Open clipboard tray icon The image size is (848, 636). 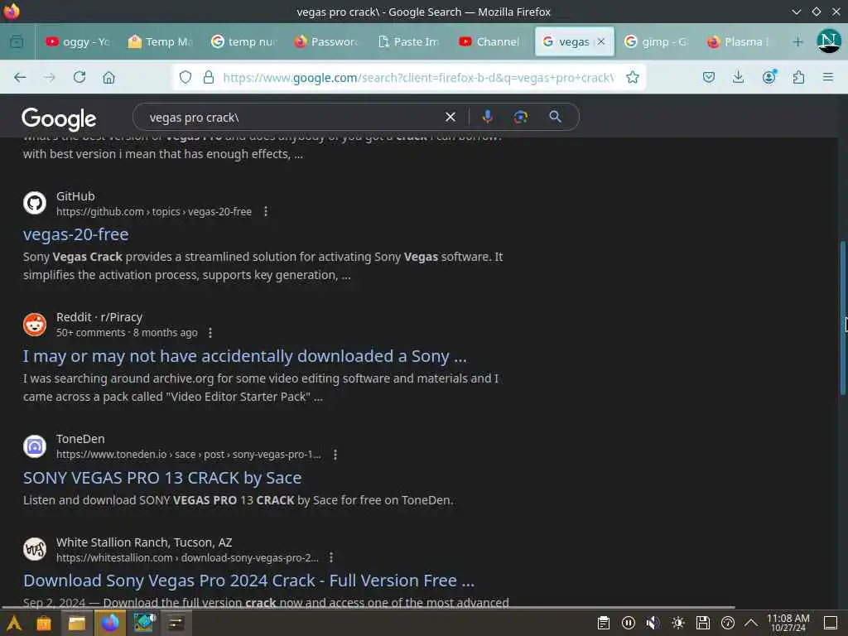604,623
